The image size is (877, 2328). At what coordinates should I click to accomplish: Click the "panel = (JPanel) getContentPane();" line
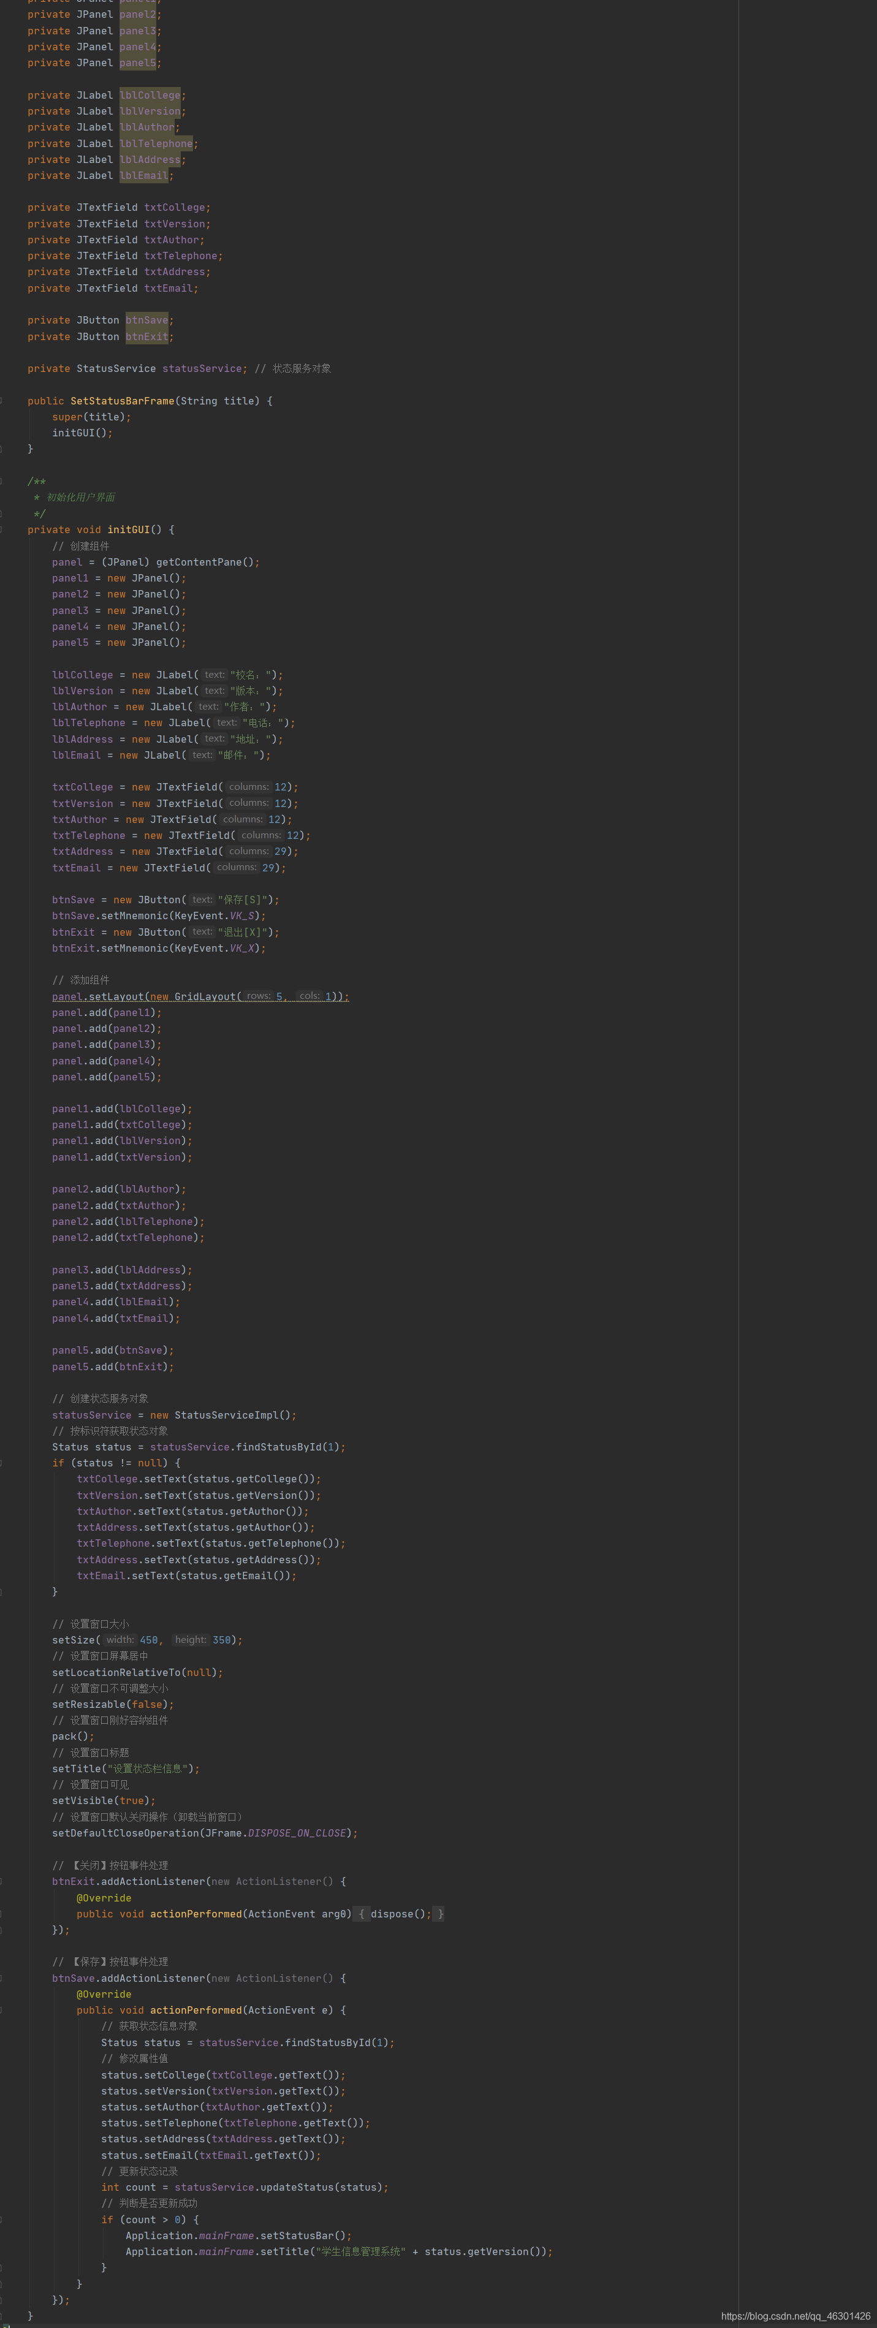(x=156, y=562)
